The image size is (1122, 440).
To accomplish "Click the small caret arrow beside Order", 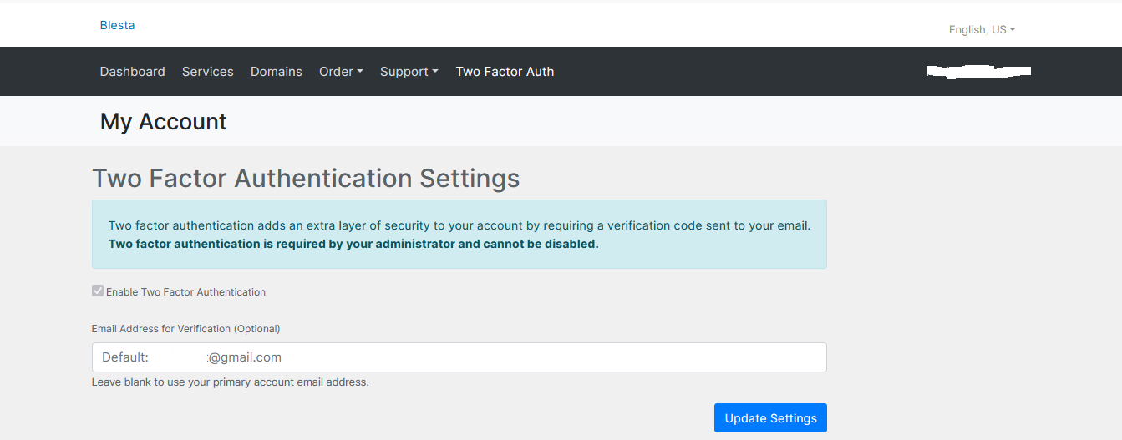I will point(360,72).
